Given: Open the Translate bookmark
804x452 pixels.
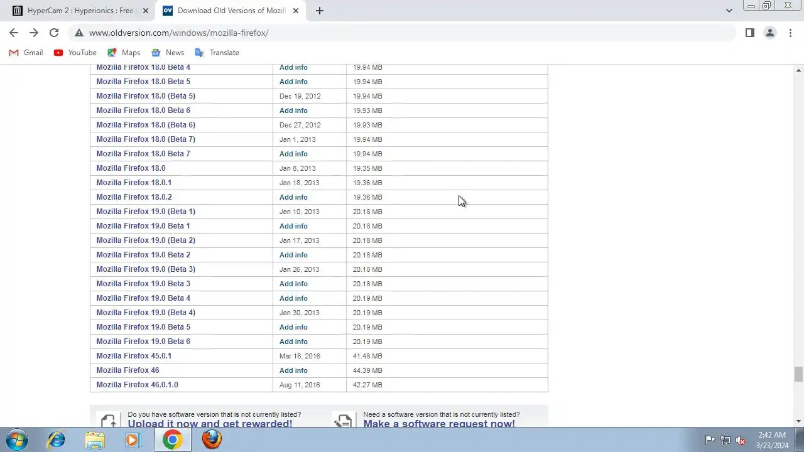Looking at the screenshot, I should coord(217,53).
